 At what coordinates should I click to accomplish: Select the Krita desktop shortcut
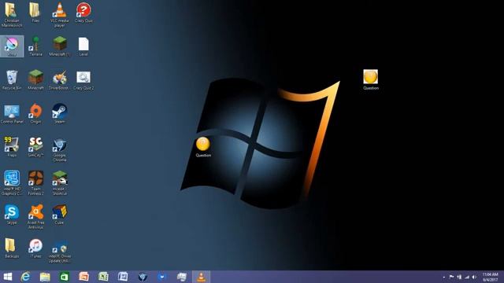pyautogui.click(x=12, y=46)
